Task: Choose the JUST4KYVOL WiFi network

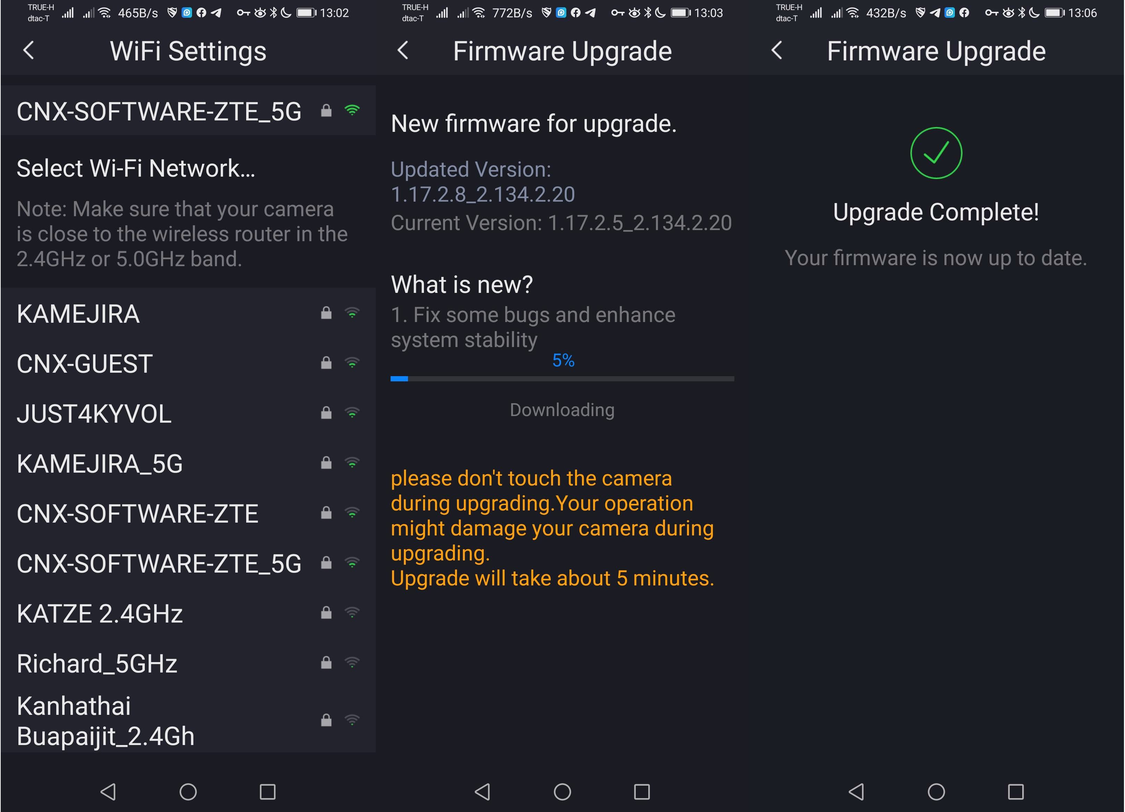Action: pyautogui.click(x=188, y=413)
